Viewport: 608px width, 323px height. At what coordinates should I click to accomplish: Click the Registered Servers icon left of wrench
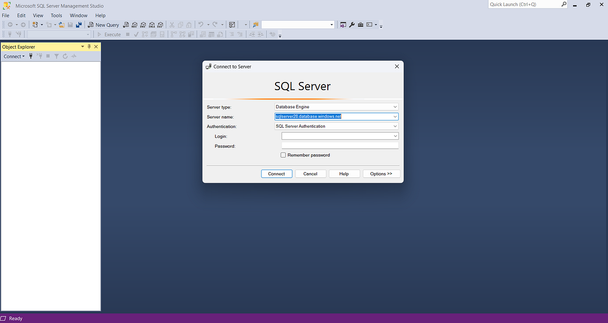click(343, 25)
